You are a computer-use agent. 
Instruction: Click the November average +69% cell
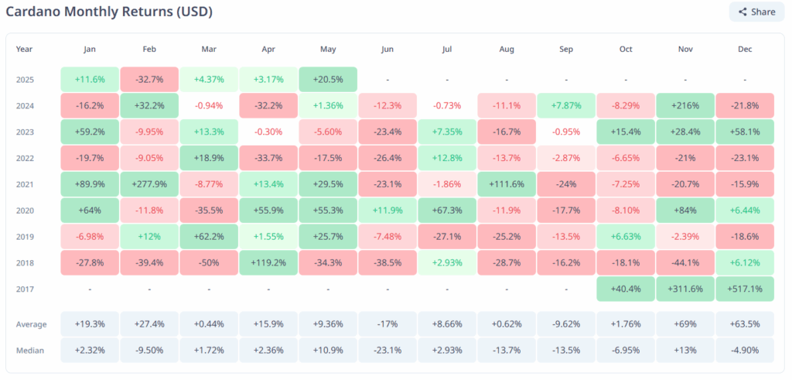pyautogui.click(x=685, y=324)
